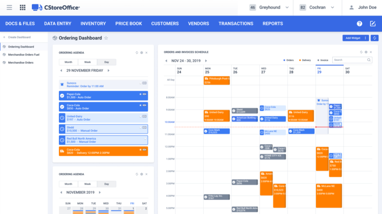Viewport: 382px width, 214px height.
Task: Open the Transactions menu
Action: (x=236, y=24)
